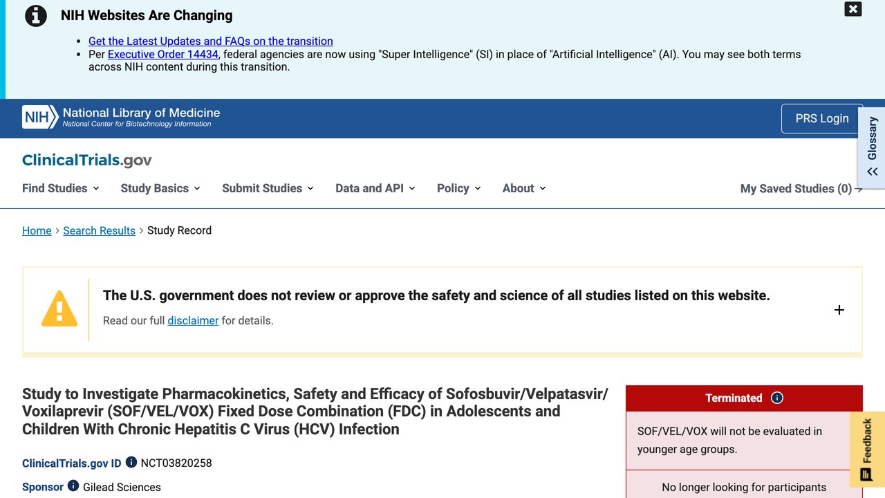Go to Search Results breadcrumb
Viewport: 885px width, 498px height.
(99, 230)
